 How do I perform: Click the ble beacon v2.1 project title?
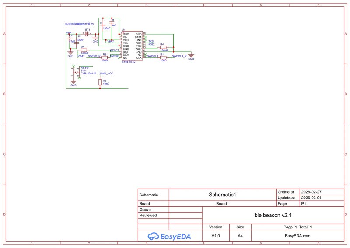click(273, 215)
